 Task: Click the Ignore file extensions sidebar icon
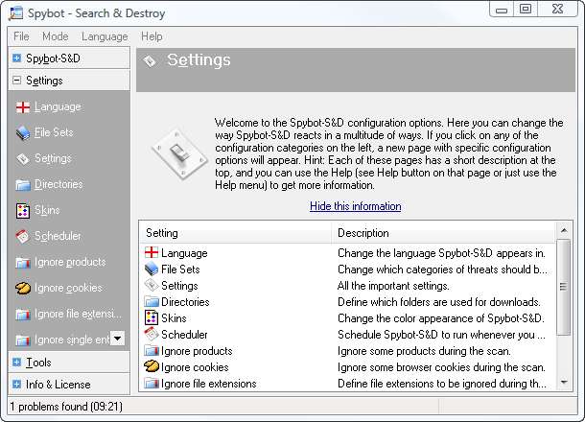(x=23, y=314)
